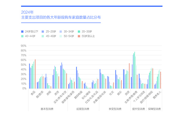Select the 延展型消费 category label
The height and width of the screenshot is (118, 183).
point(83,109)
